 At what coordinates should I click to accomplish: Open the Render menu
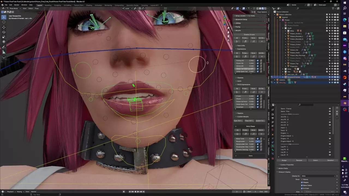[x=17, y=5]
